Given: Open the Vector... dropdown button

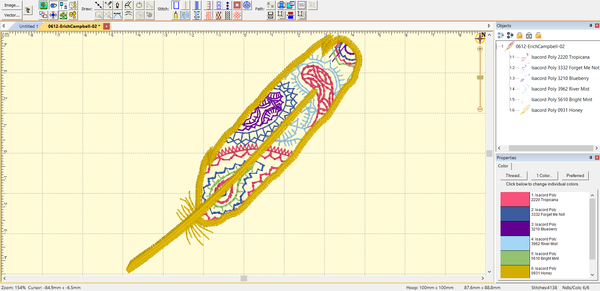Looking at the screenshot, I should click(x=12, y=15).
